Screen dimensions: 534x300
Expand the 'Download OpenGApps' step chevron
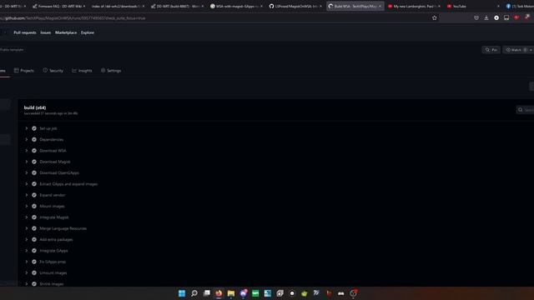(26, 172)
